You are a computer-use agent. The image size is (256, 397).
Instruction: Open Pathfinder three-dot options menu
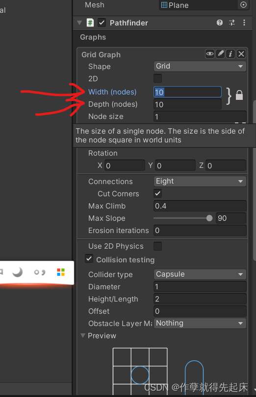click(244, 23)
